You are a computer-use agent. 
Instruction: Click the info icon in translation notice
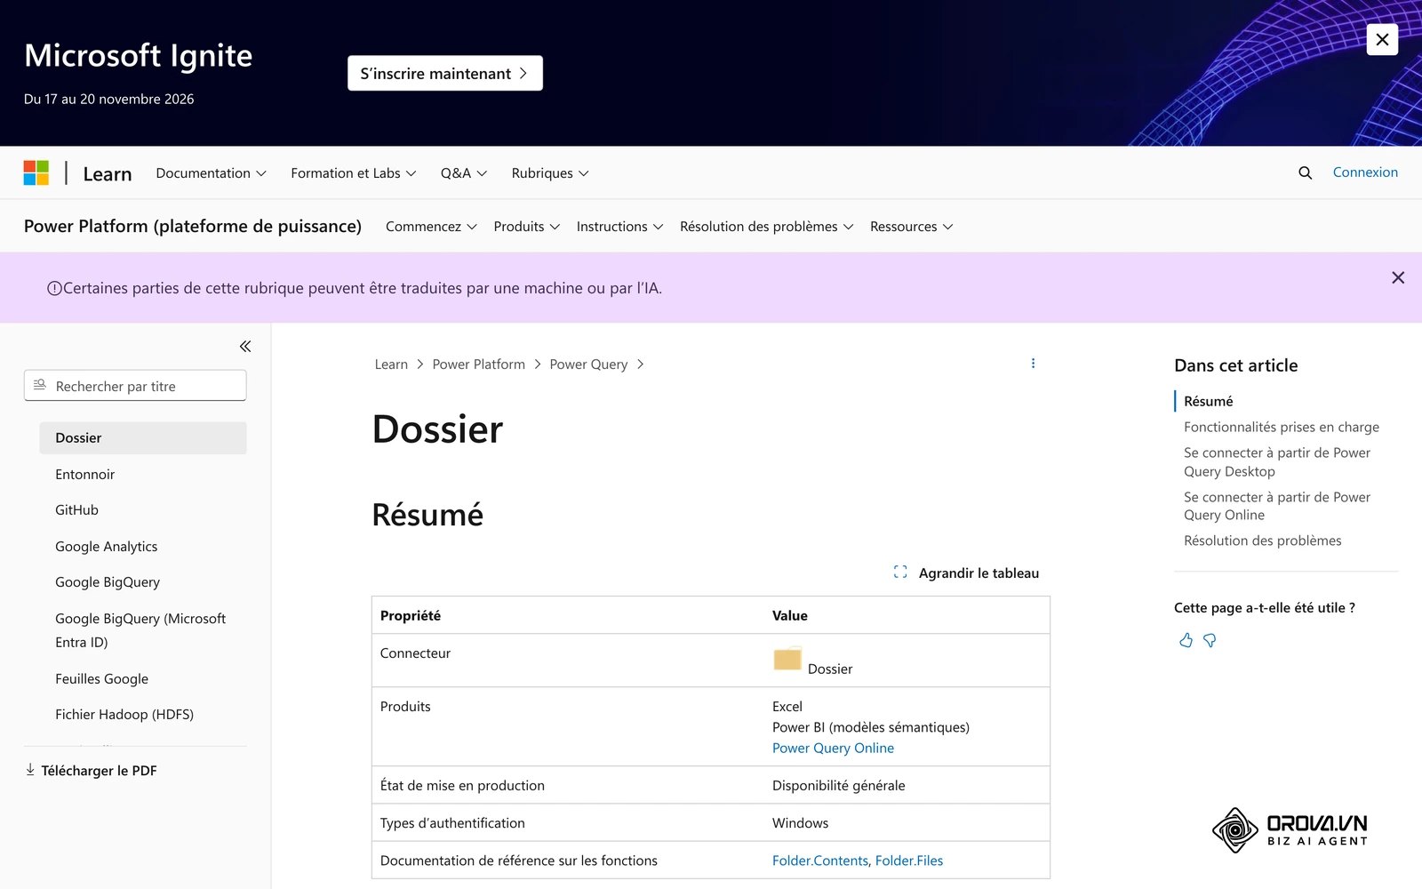[54, 288]
